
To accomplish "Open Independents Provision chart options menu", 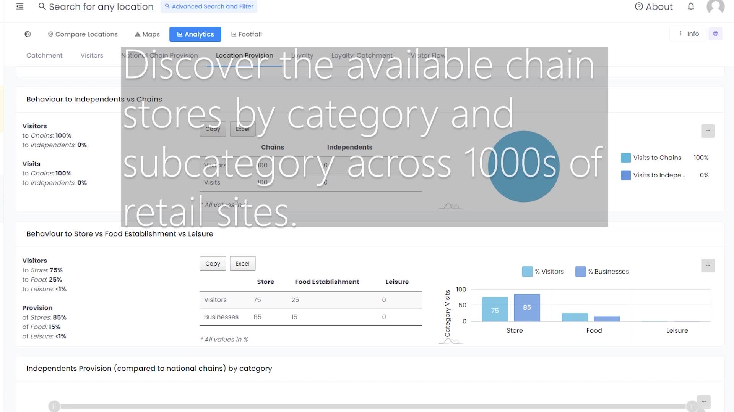I will (x=704, y=402).
